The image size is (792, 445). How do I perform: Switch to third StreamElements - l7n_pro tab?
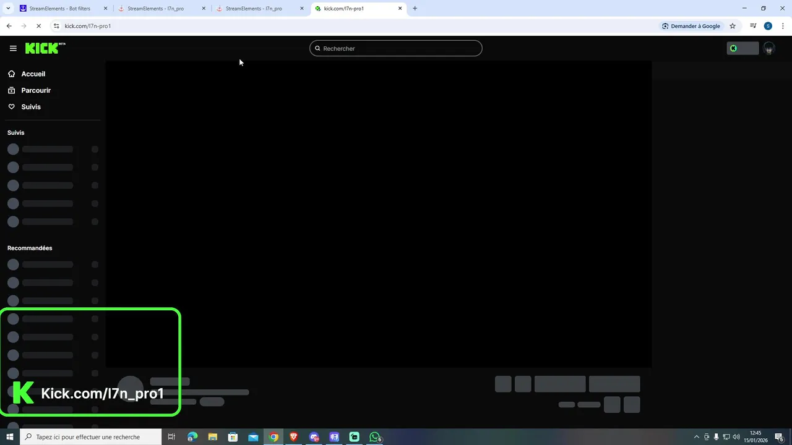pyautogui.click(x=254, y=9)
